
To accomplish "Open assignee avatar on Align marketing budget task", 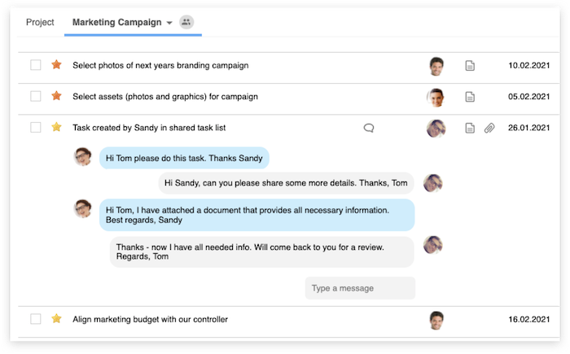I will (436, 320).
